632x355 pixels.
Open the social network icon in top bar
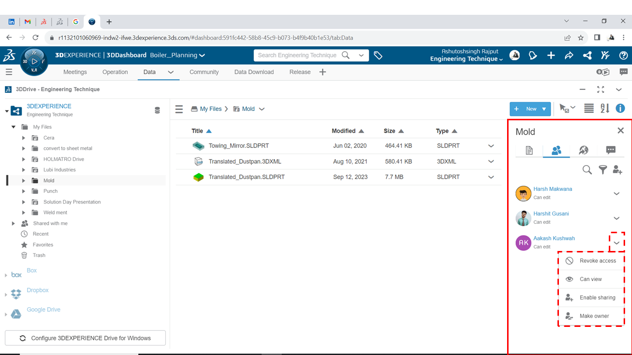pos(587,55)
